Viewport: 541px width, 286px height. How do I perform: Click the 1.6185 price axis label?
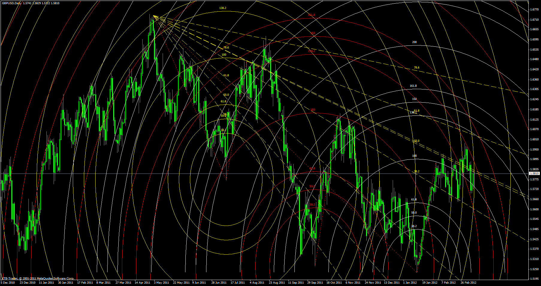click(534, 109)
